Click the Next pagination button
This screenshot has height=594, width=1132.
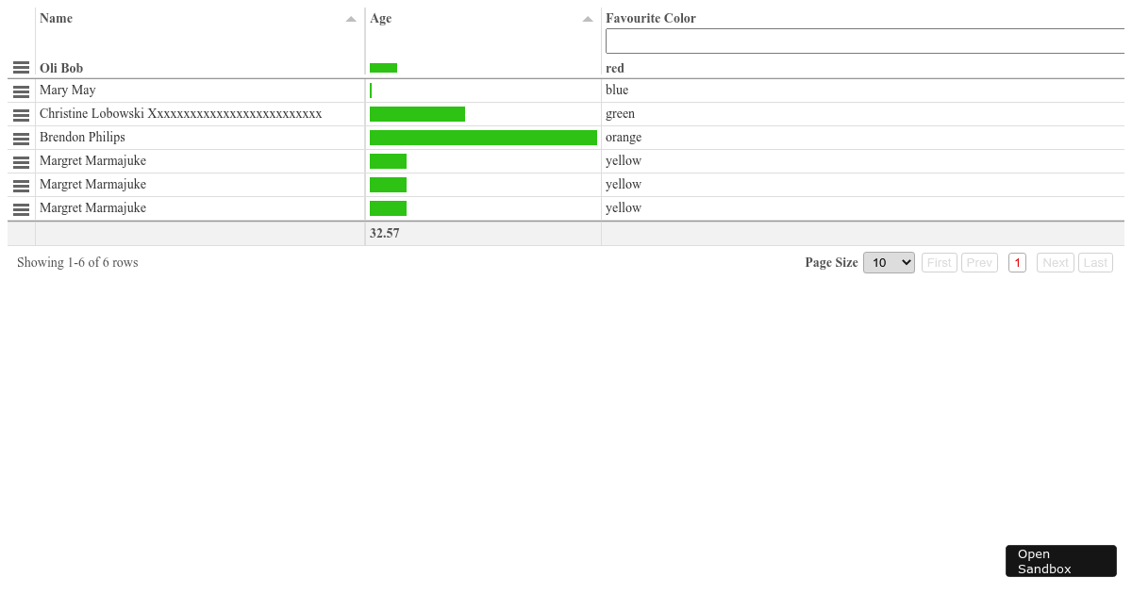1056,263
